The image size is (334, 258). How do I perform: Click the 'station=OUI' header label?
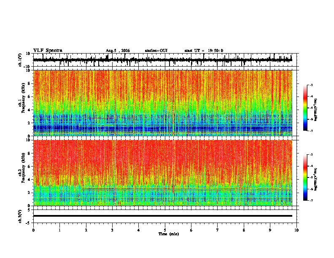coord(156,51)
